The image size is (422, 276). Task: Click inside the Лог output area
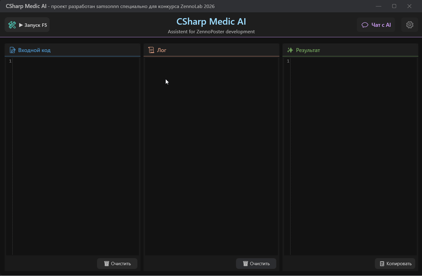click(x=211, y=156)
